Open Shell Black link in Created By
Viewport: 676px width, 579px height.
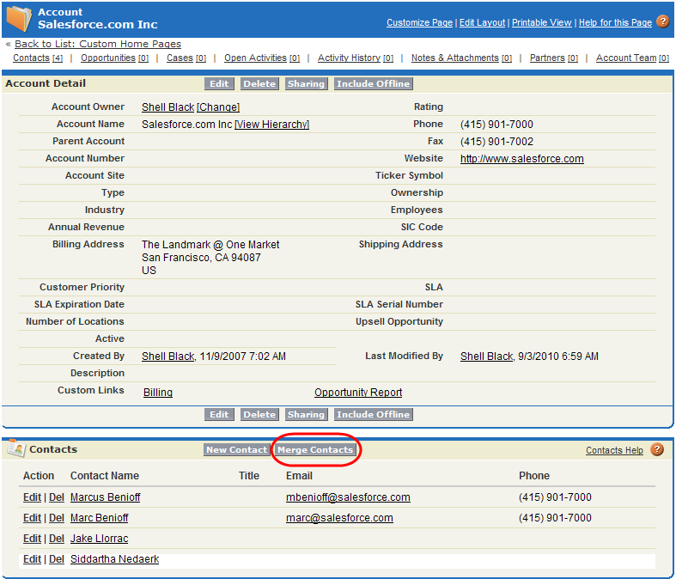(167, 357)
